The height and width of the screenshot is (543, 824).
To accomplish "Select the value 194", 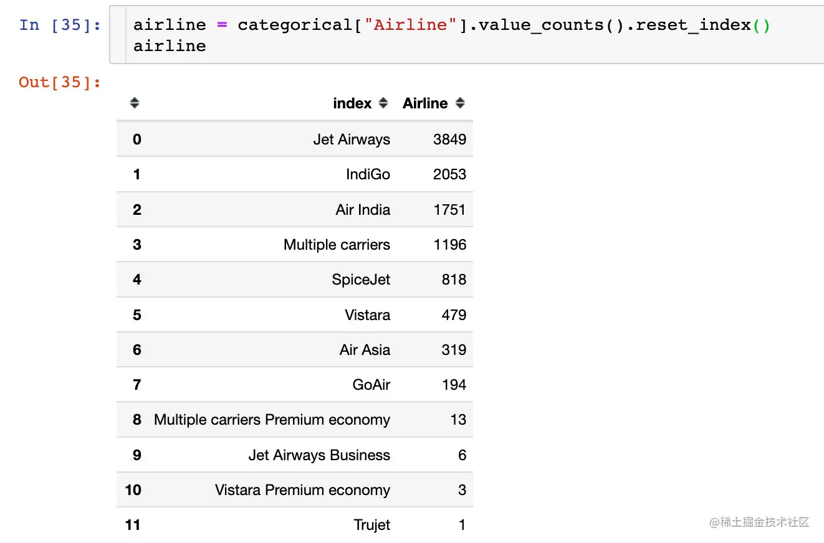I will click(454, 385).
